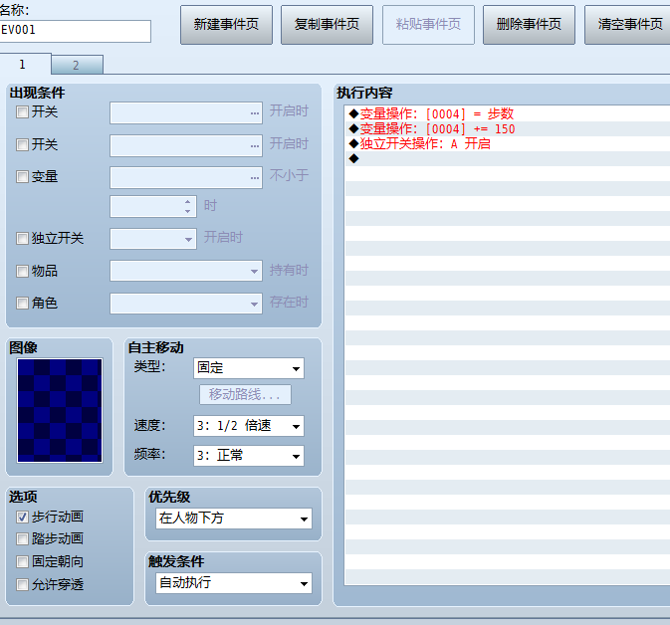The image size is (670, 625).
Task: Open the 频率 dropdown showing 正常
Action: (x=249, y=456)
